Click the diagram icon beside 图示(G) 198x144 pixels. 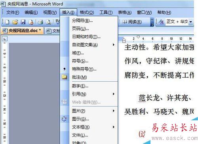(x=64, y=119)
